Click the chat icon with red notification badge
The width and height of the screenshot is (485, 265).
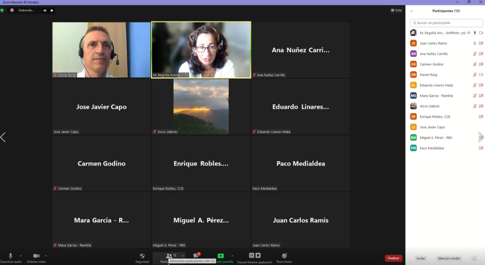coord(196,256)
